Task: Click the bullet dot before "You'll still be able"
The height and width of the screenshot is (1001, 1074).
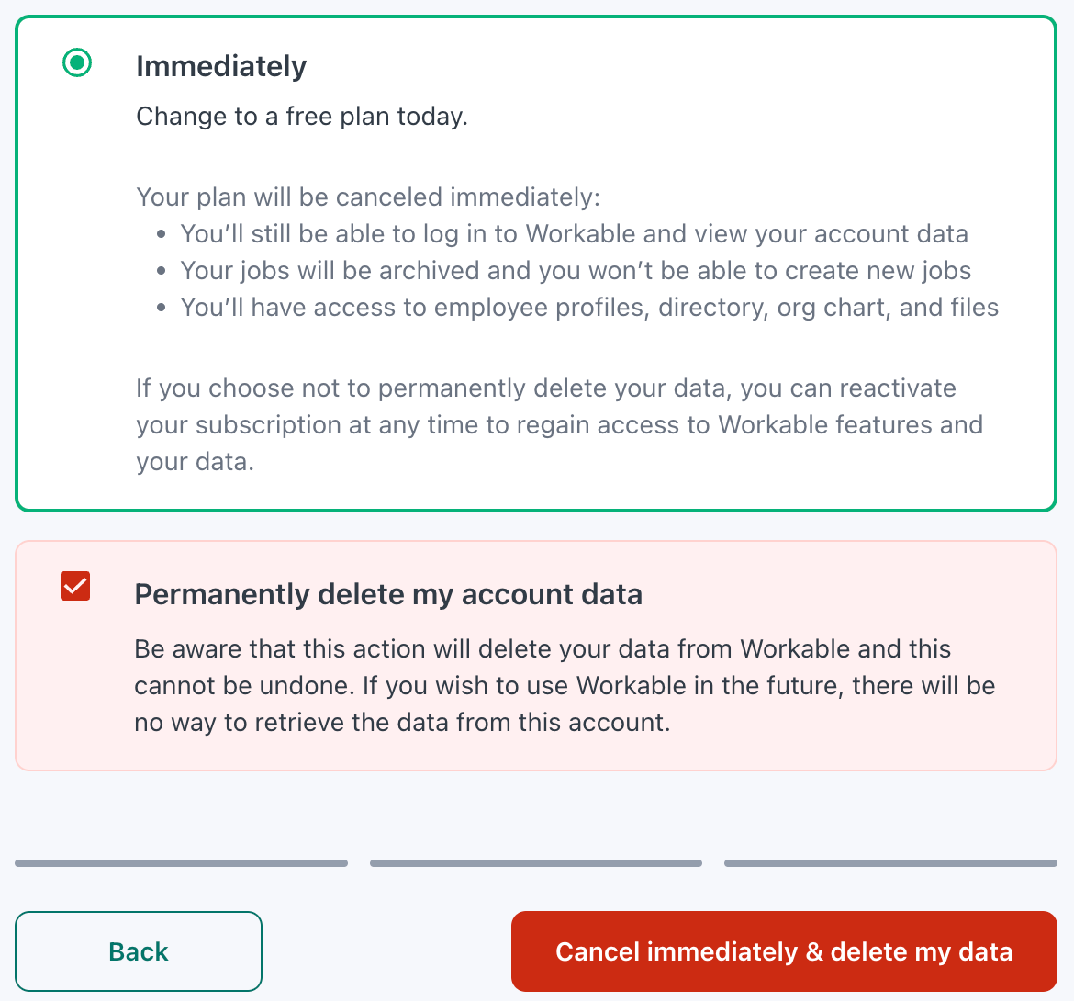Action: [162, 235]
